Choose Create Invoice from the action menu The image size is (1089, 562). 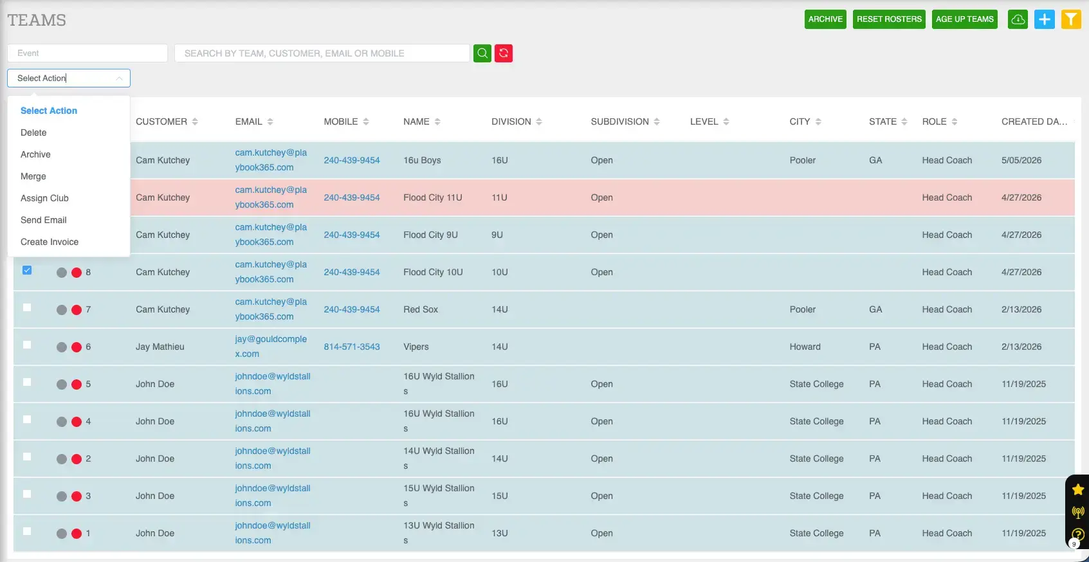[69, 242]
